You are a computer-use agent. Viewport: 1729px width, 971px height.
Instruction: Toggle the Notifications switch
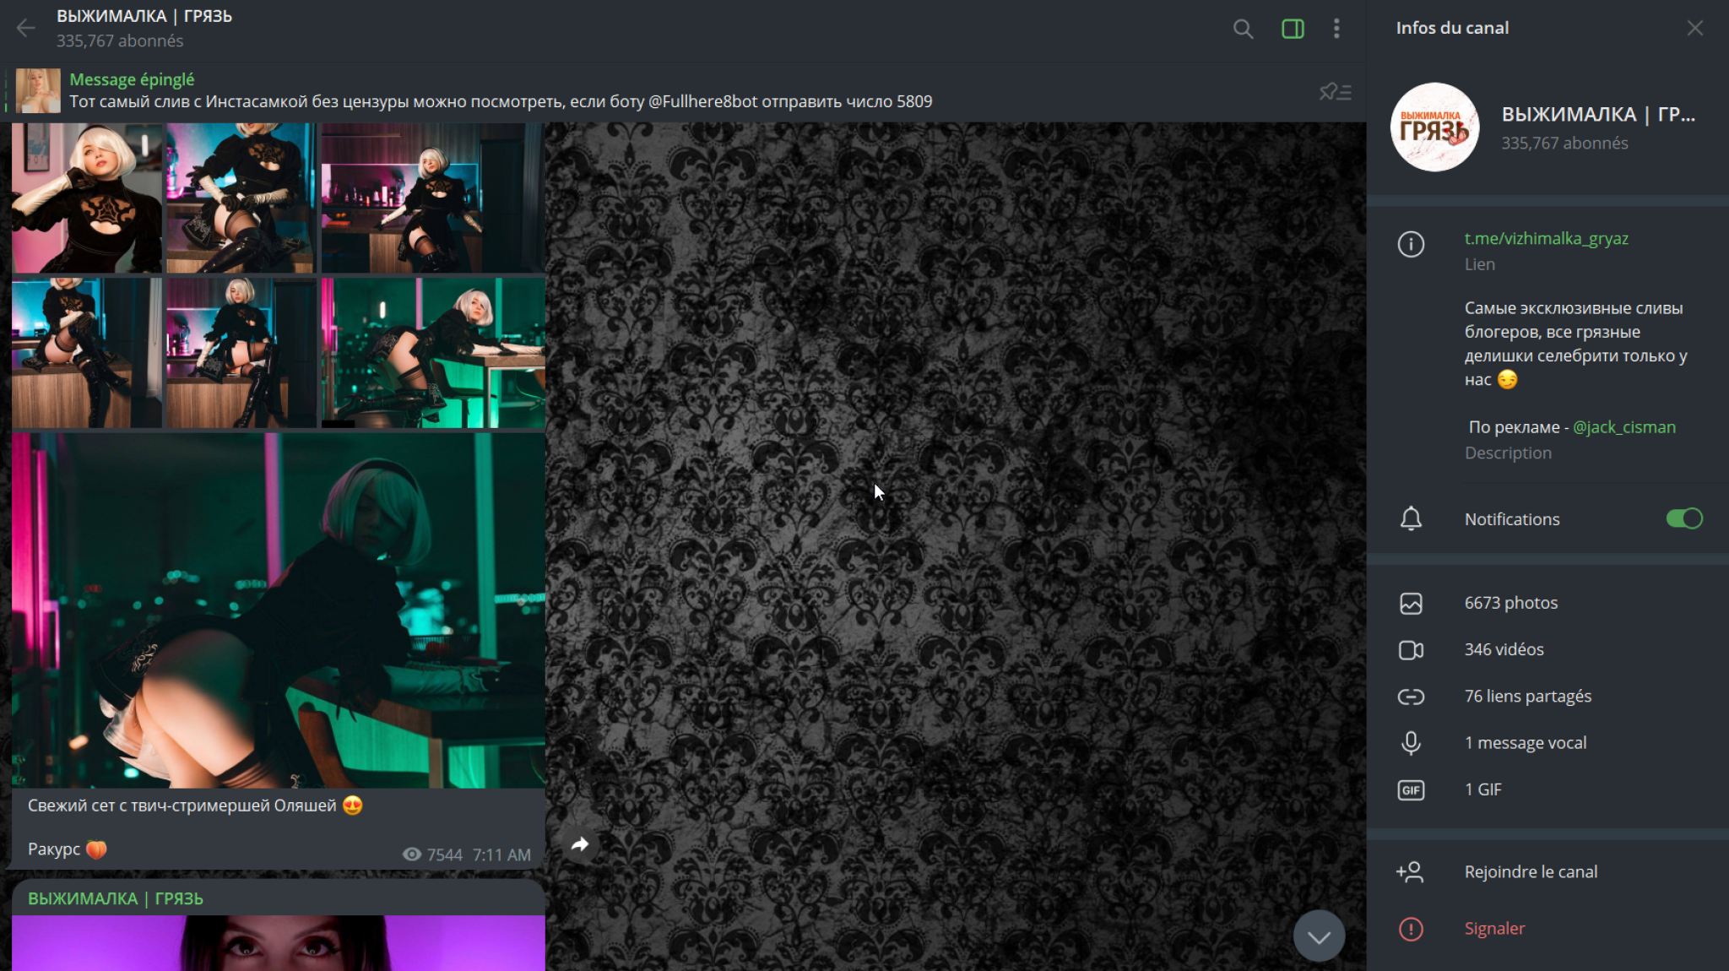point(1683,518)
